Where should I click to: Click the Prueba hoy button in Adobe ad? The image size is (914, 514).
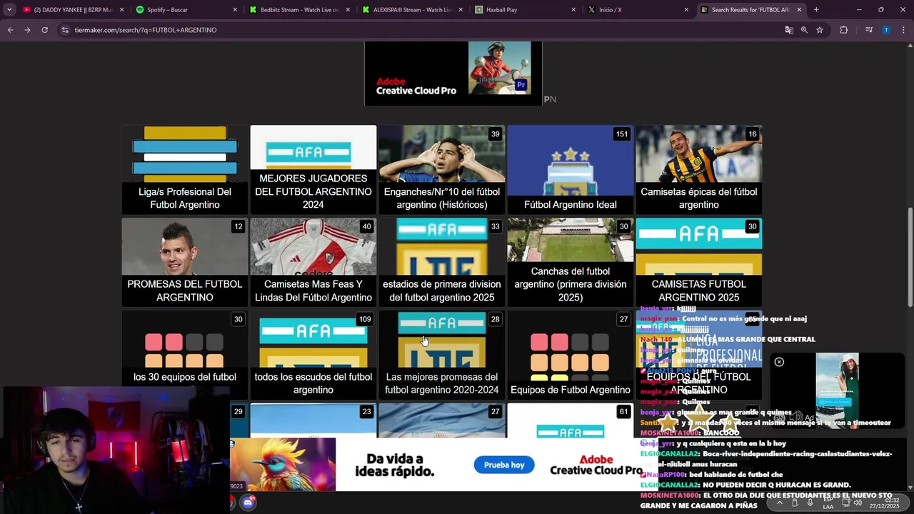tap(504, 465)
